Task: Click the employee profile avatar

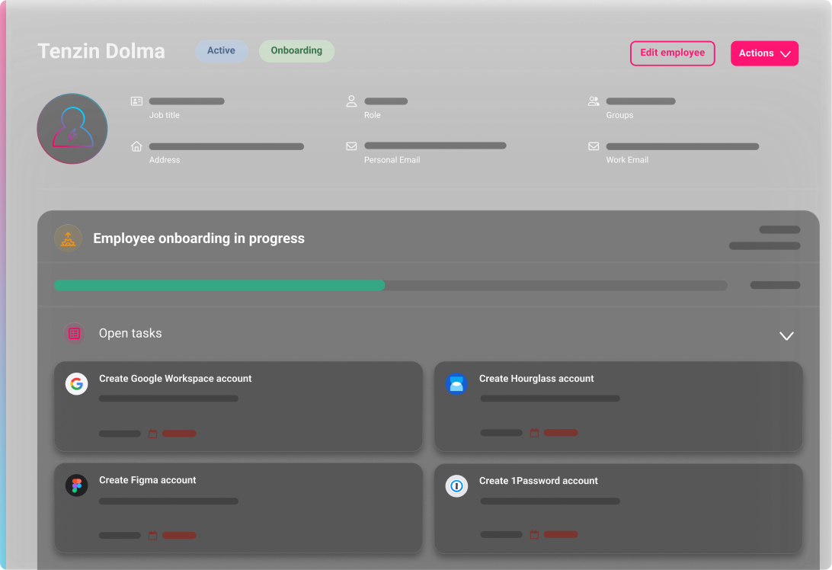Action: pyautogui.click(x=72, y=129)
